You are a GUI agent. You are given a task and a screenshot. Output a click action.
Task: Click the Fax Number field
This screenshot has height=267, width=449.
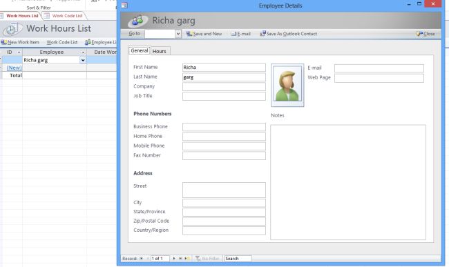(224, 155)
